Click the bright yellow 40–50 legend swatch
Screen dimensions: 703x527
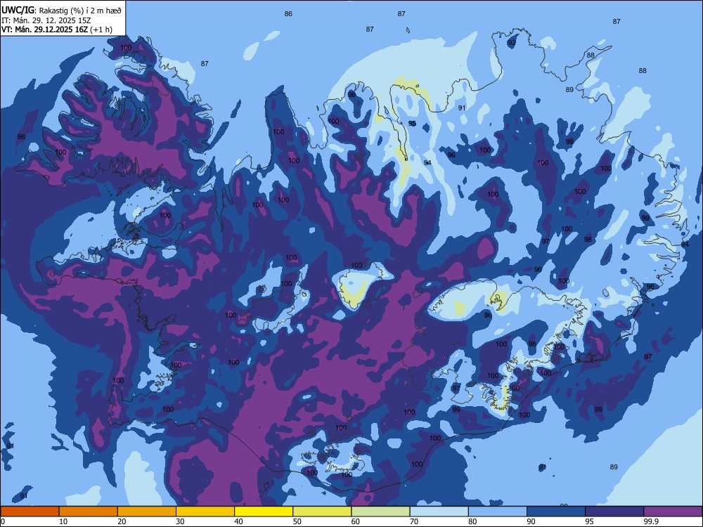point(264,512)
